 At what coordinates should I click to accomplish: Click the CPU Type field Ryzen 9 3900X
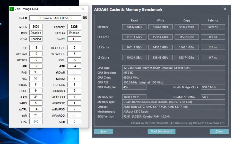pos(174,68)
